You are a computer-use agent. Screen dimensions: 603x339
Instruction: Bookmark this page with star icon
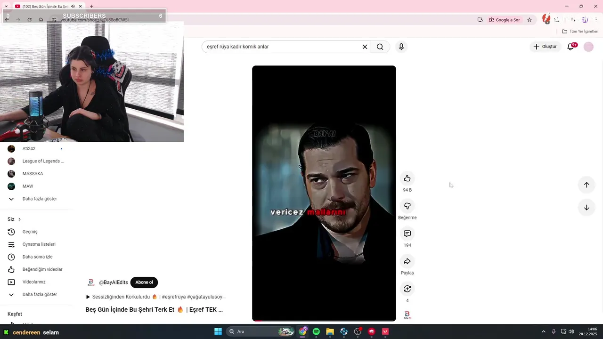[530, 20]
